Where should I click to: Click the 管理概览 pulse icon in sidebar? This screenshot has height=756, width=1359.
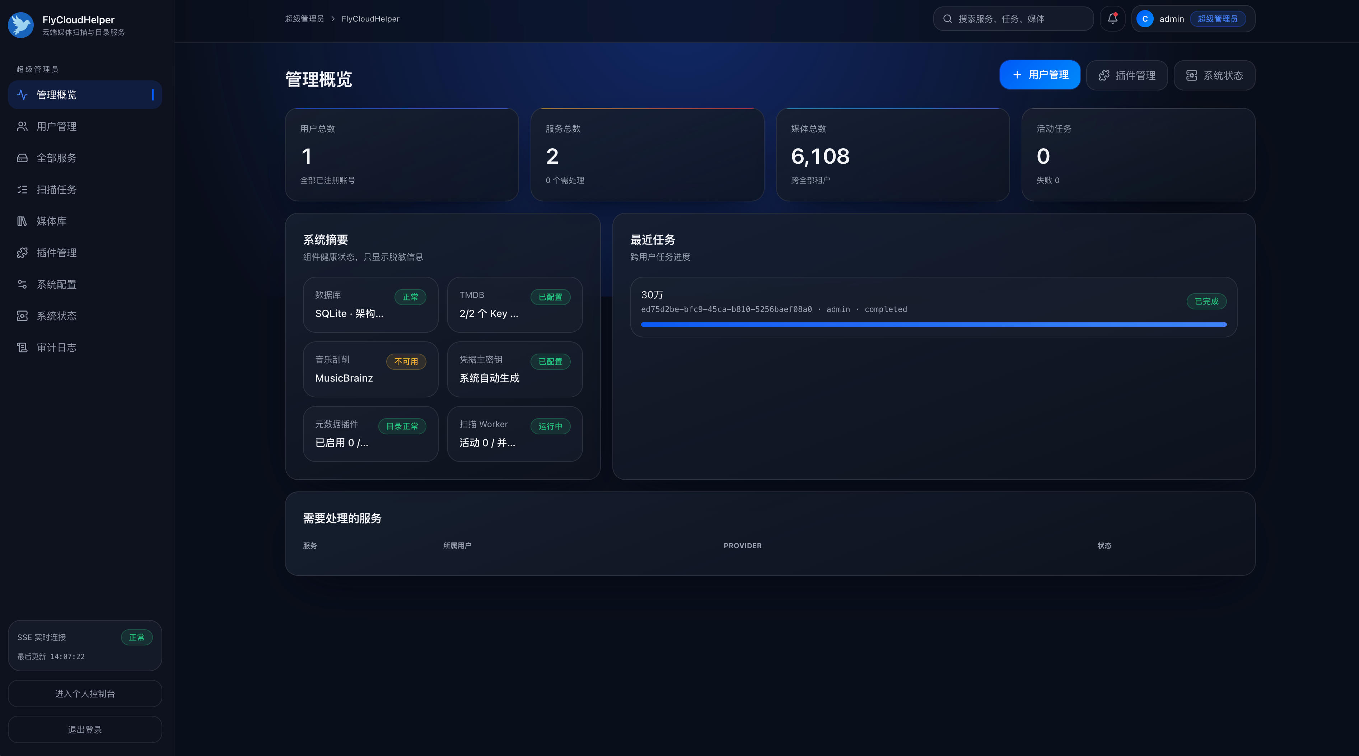coord(22,95)
